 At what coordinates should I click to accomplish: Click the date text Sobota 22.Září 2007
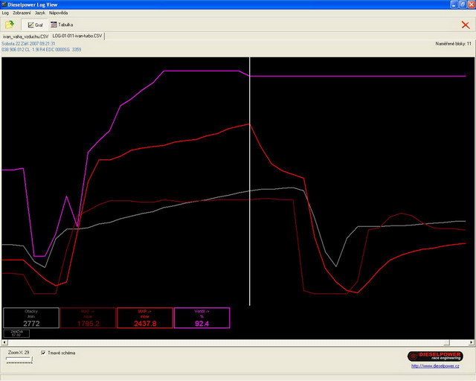tap(28, 44)
